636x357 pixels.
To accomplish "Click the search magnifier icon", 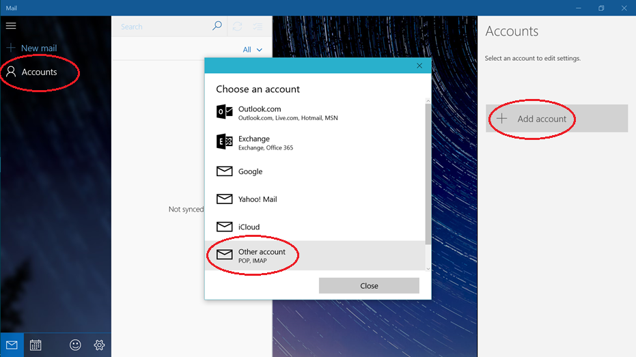I will click(x=217, y=27).
